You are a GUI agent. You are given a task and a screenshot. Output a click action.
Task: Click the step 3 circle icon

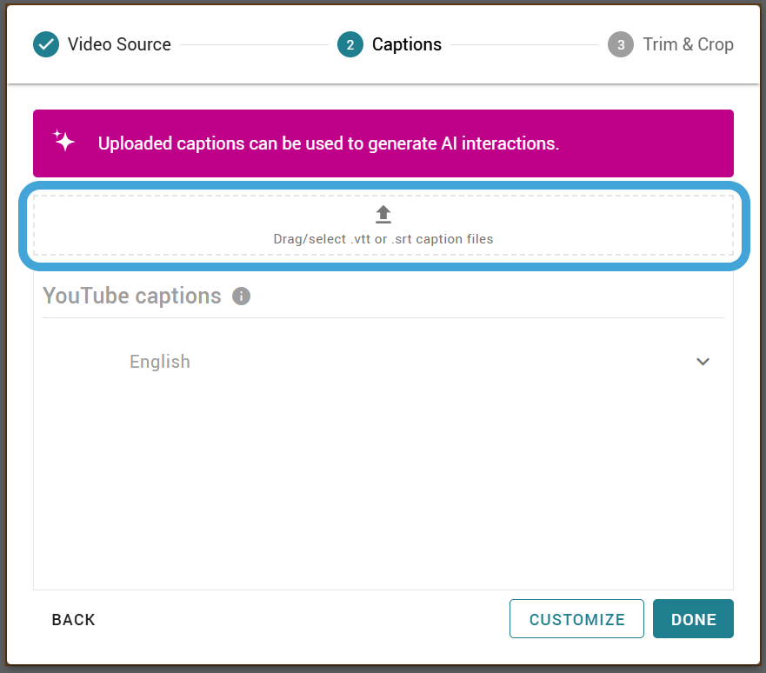coord(621,44)
